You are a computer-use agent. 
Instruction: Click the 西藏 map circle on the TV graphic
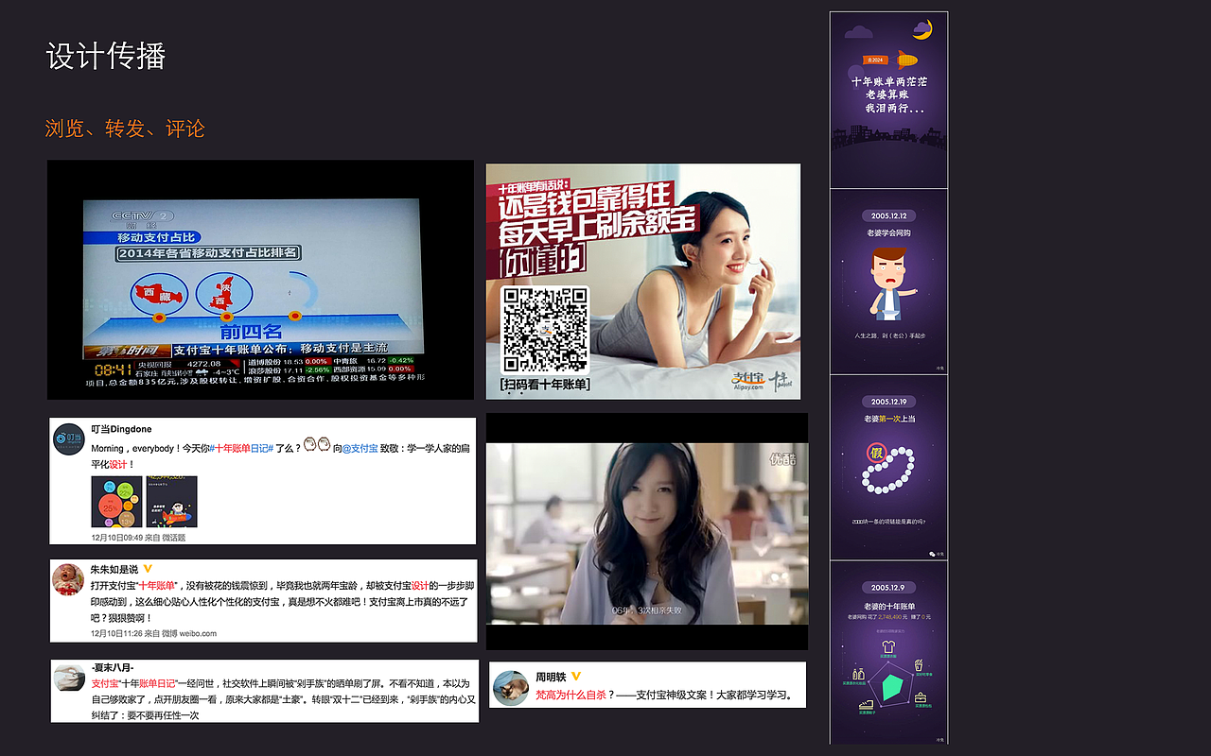point(158,292)
